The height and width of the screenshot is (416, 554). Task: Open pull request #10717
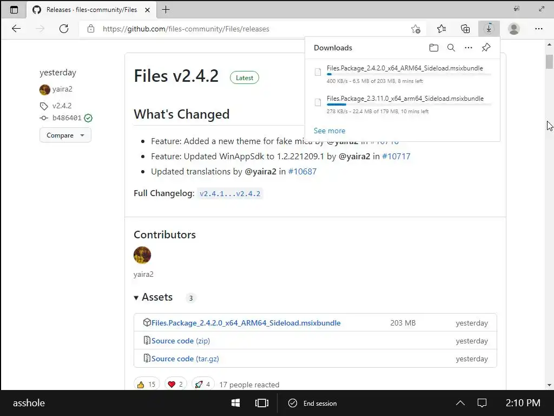coord(396,157)
